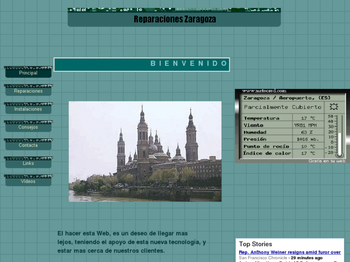Select Consejos in the sidebar
The width and height of the screenshot is (350, 262).
click(28, 127)
